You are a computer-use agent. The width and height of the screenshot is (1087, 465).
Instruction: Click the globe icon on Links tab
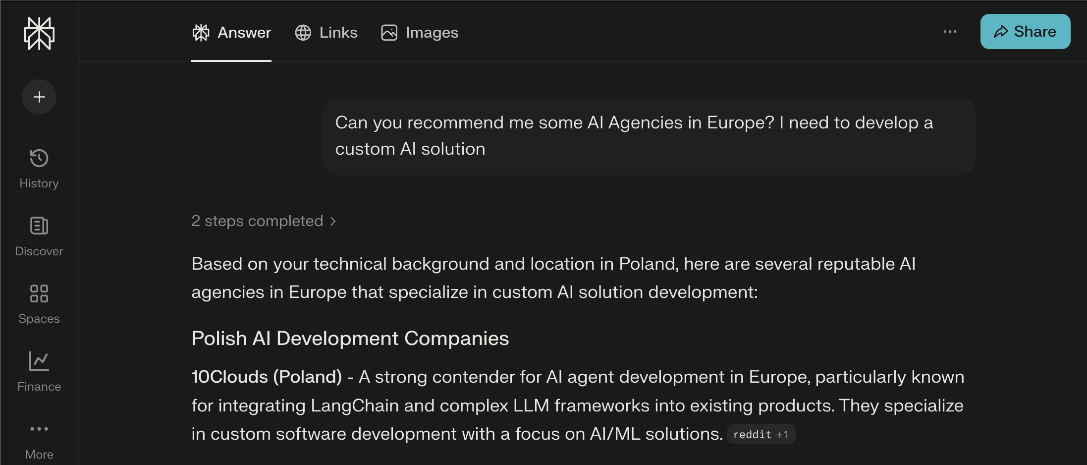(303, 33)
